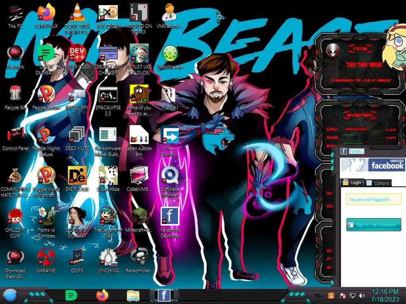Viewport: 406px width, 304px height.
Task: Open the OOPS shortcut at the bottom
Action: [x=77, y=257]
